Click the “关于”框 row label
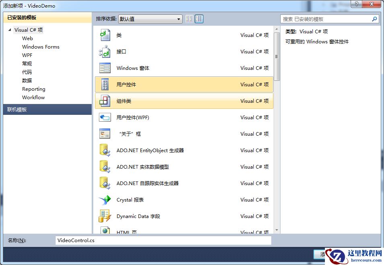The image size is (384, 265). tap(130, 134)
